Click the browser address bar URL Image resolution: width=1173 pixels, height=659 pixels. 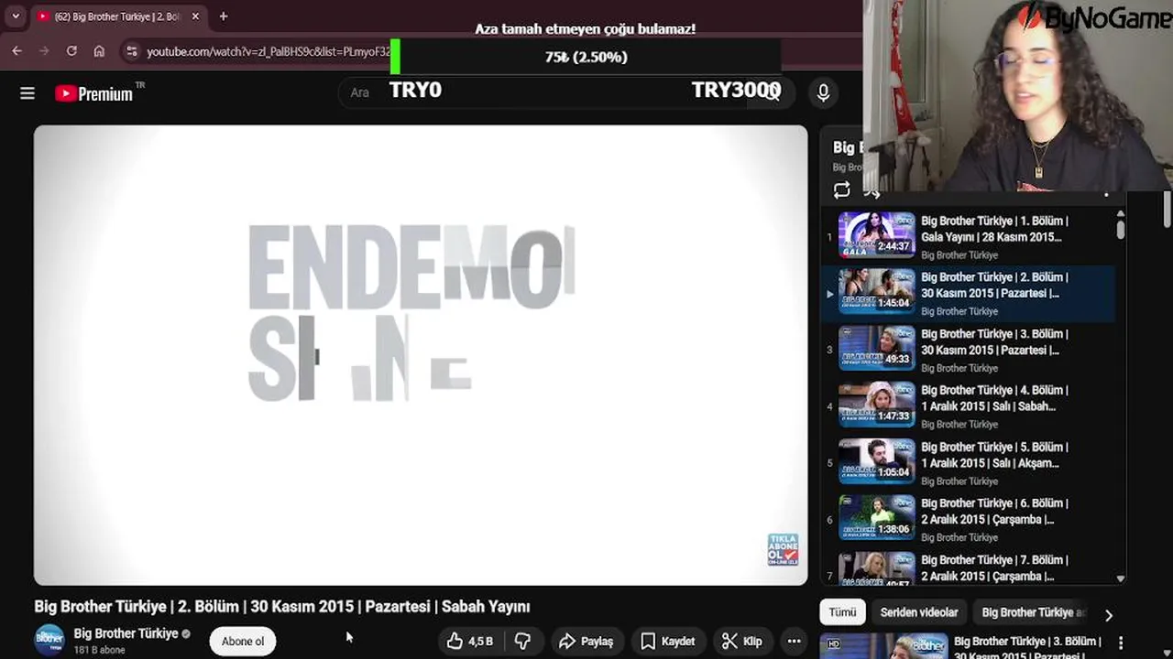tap(268, 52)
